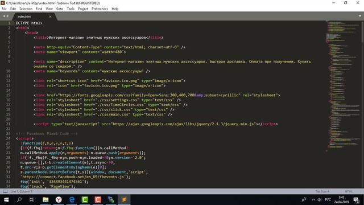This screenshot has width=364, height=205.
Task: Launch Microsoft Edge from the taskbar
Action: click(72, 200)
